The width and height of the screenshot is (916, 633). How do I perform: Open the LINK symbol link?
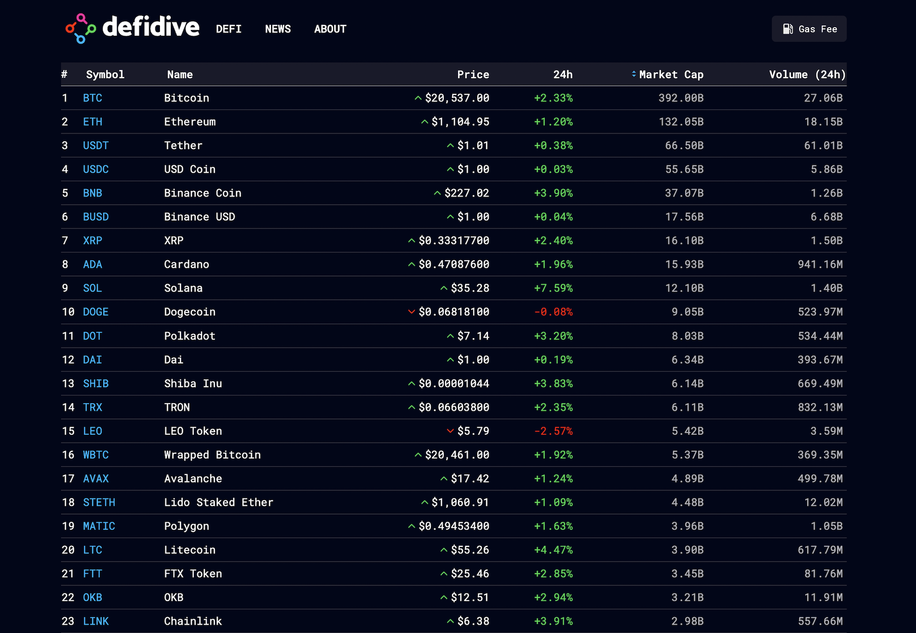[x=96, y=621]
